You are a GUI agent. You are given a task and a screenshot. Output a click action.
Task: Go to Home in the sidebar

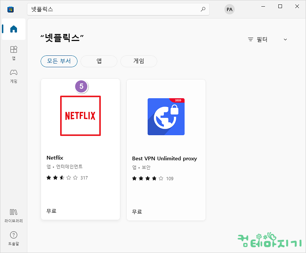[x=14, y=29]
